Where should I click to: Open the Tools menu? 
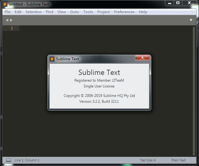[x=88, y=12]
